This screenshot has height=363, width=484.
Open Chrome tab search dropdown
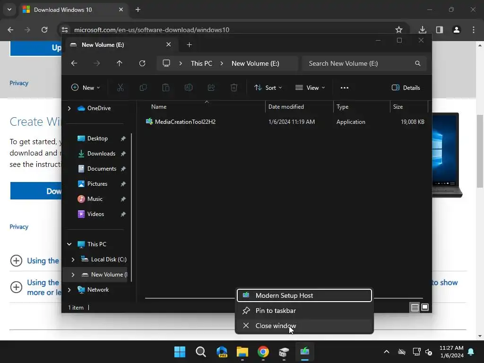click(x=9, y=9)
